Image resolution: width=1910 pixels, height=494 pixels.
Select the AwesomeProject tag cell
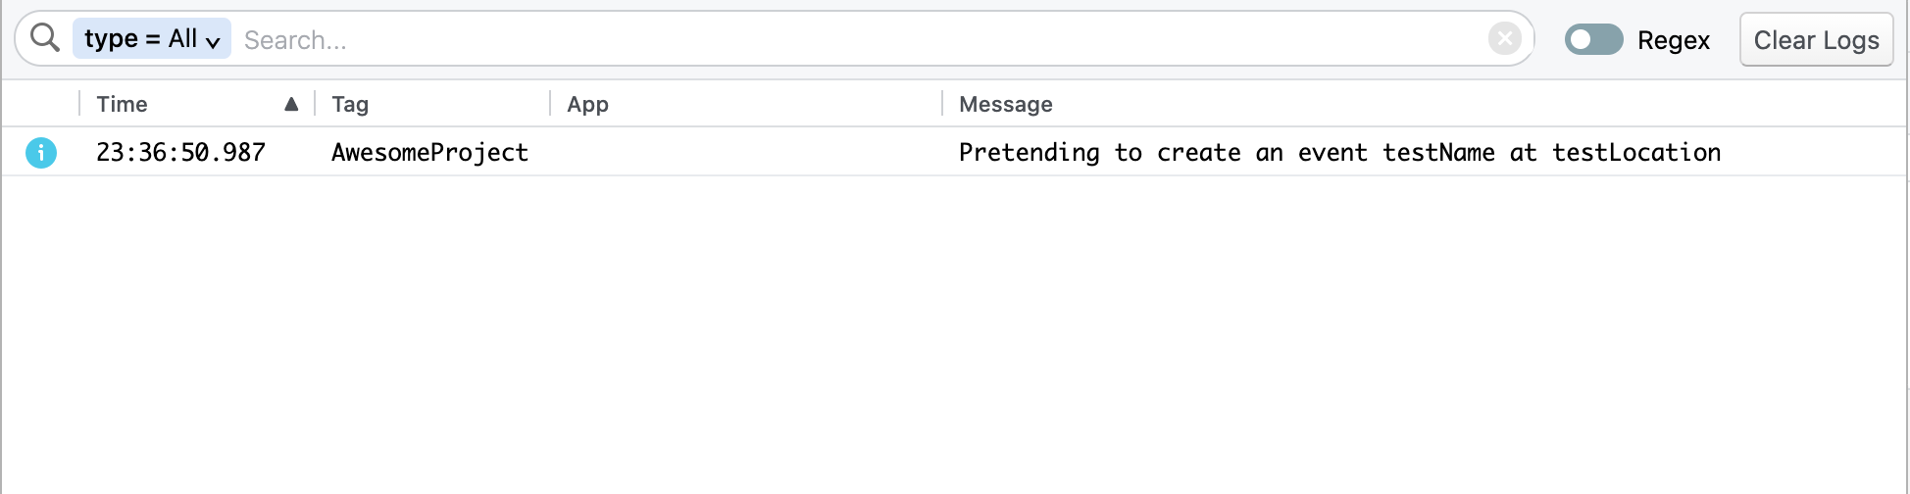[x=429, y=153]
